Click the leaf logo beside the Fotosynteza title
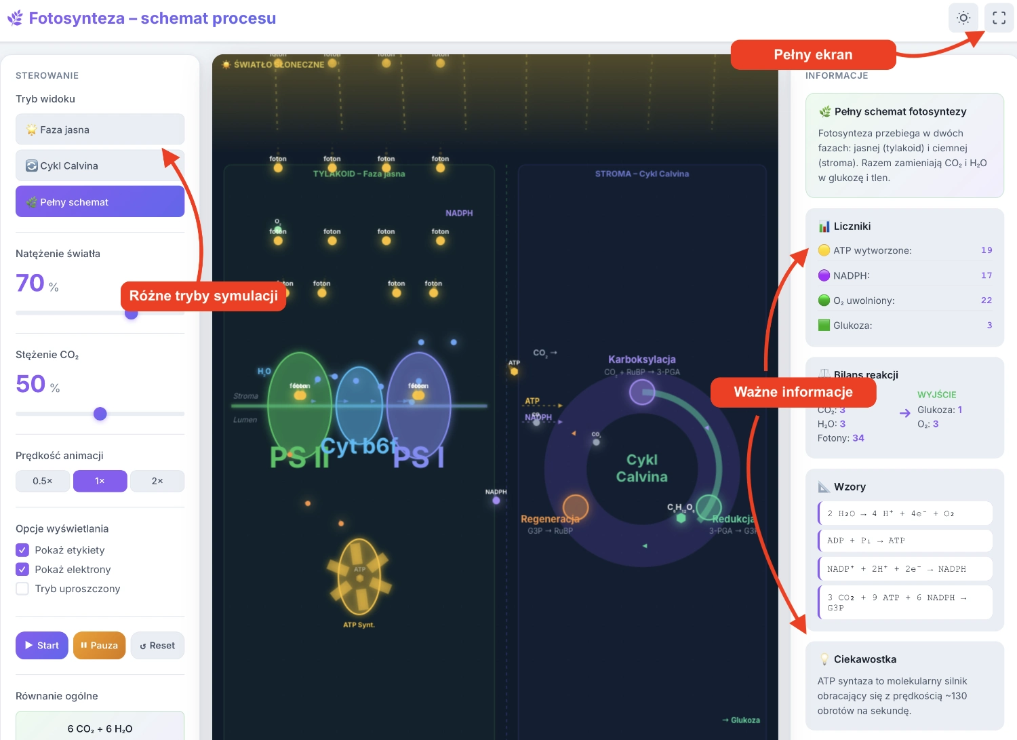This screenshot has height=740, width=1017. click(15, 18)
